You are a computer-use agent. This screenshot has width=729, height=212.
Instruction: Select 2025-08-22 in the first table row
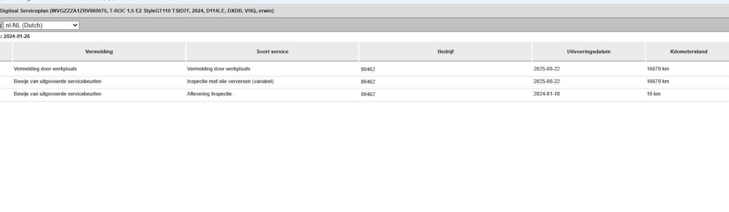(546, 69)
